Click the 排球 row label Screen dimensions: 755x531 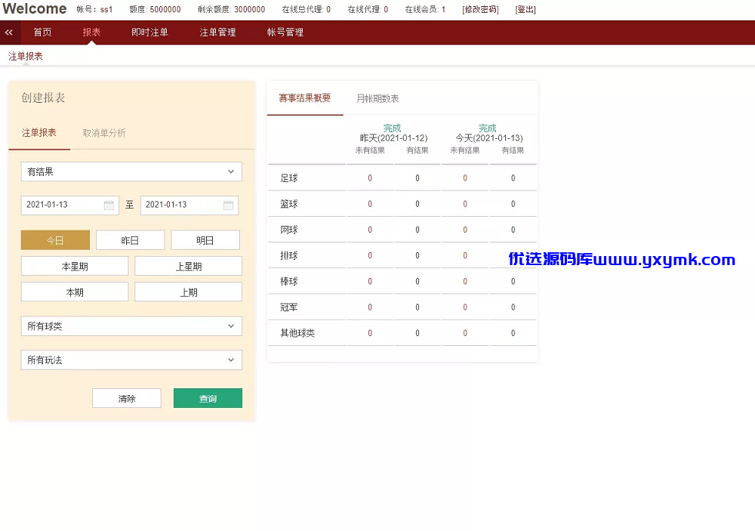point(289,255)
